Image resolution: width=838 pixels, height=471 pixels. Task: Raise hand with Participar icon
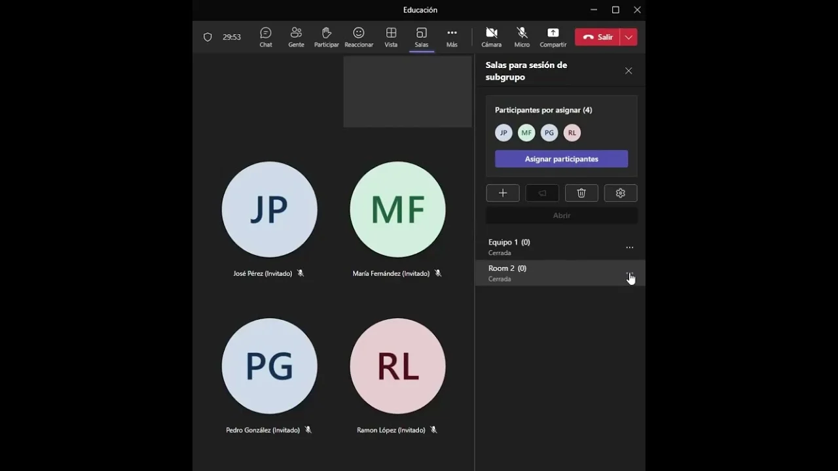click(326, 37)
